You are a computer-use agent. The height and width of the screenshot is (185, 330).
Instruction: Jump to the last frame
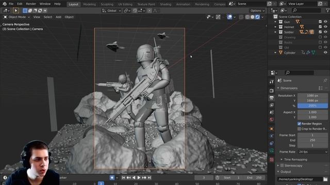tap(149, 178)
